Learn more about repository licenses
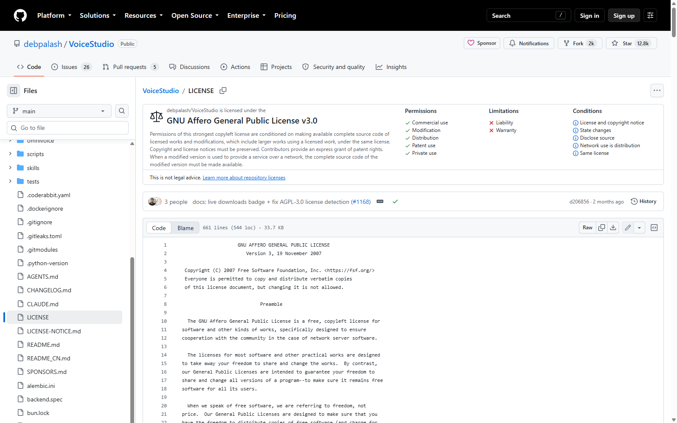This screenshot has height=423, width=677. click(244, 178)
